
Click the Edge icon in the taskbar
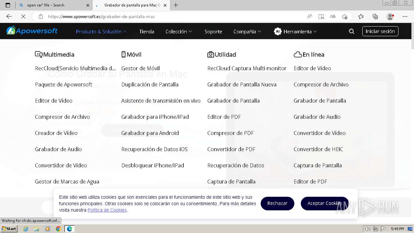(x=69, y=229)
